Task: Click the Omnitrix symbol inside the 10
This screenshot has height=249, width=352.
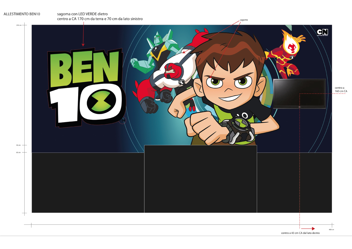Action: [x=102, y=101]
